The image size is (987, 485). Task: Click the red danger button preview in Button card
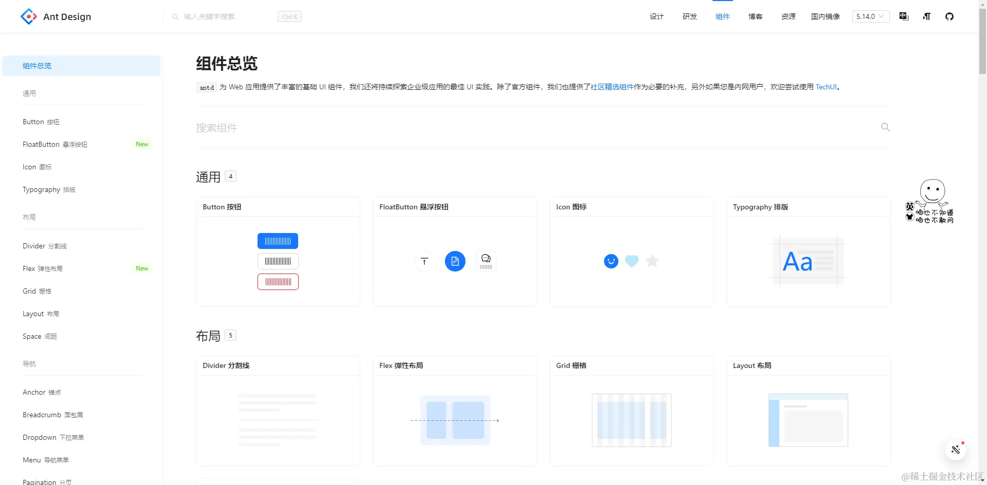click(x=278, y=282)
